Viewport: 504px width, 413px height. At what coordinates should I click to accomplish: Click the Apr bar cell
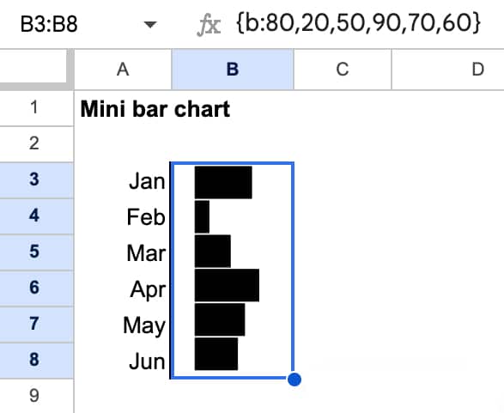232,286
